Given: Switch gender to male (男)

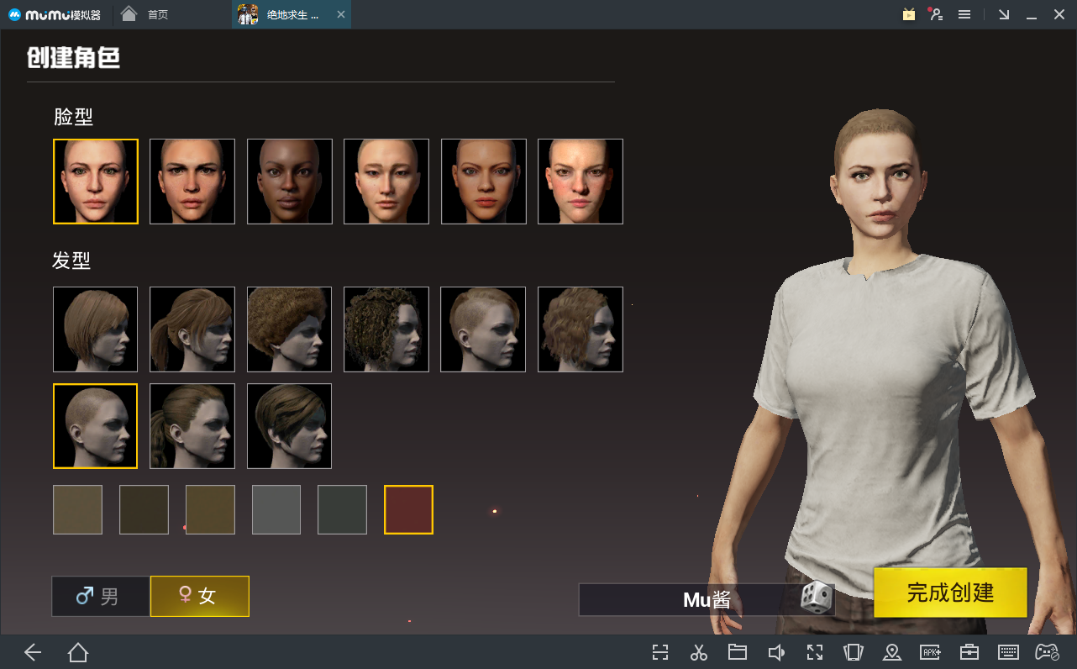Looking at the screenshot, I should click(101, 596).
